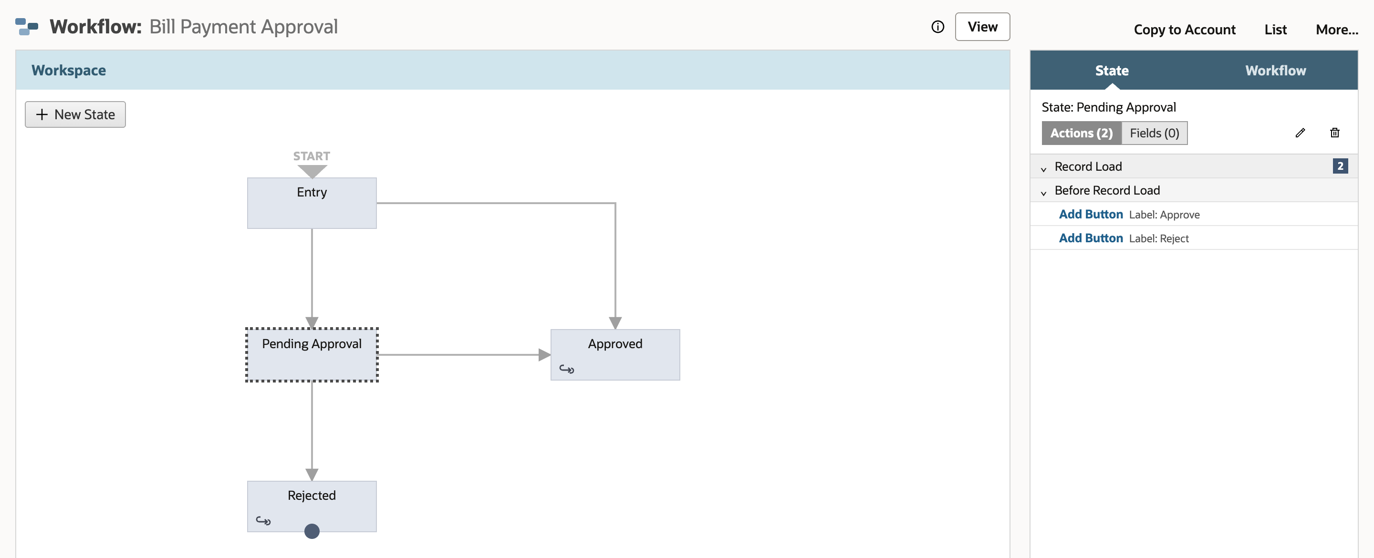
Task: Click the Record Load count badge 2
Action: [x=1340, y=166]
